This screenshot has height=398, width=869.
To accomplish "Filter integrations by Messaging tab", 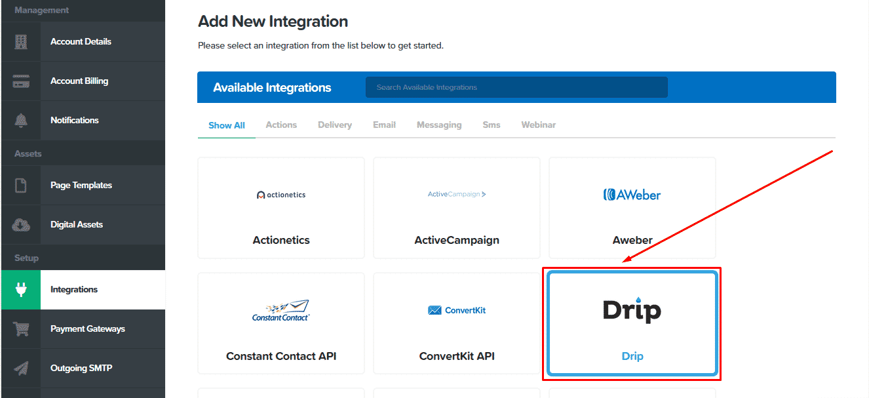I will tap(439, 125).
